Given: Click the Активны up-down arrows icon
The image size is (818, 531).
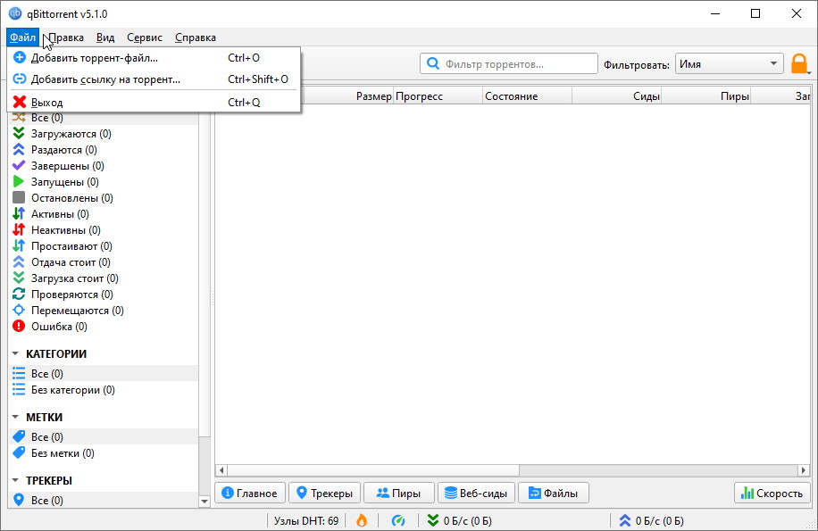Looking at the screenshot, I should [x=19, y=213].
